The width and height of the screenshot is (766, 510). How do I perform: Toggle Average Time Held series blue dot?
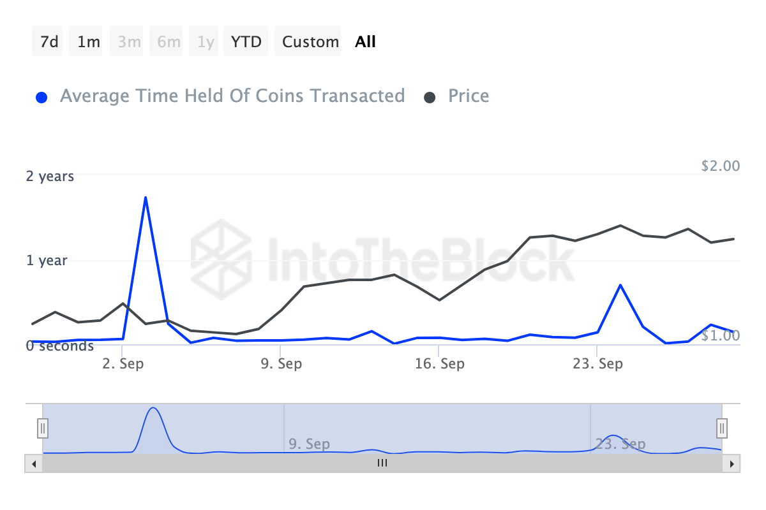click(41, 98)
